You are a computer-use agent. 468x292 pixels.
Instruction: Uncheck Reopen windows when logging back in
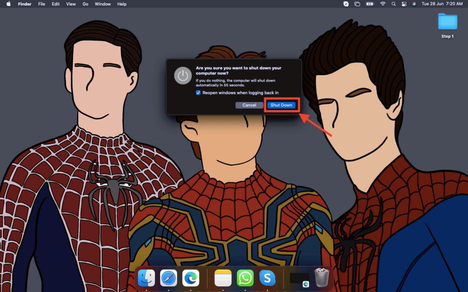pos(198,92)
